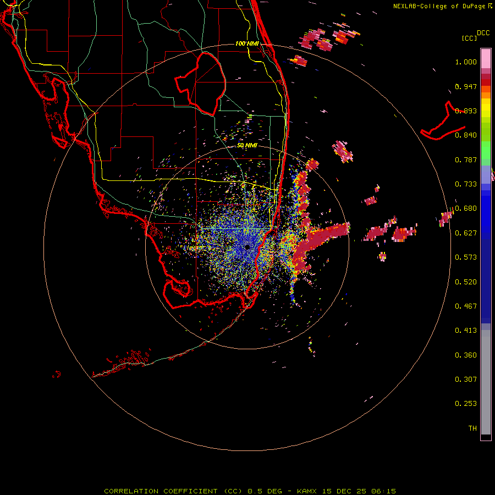Click the bright green color bar segment
Screen dimensions: 495x495
(x=486, y=150)
